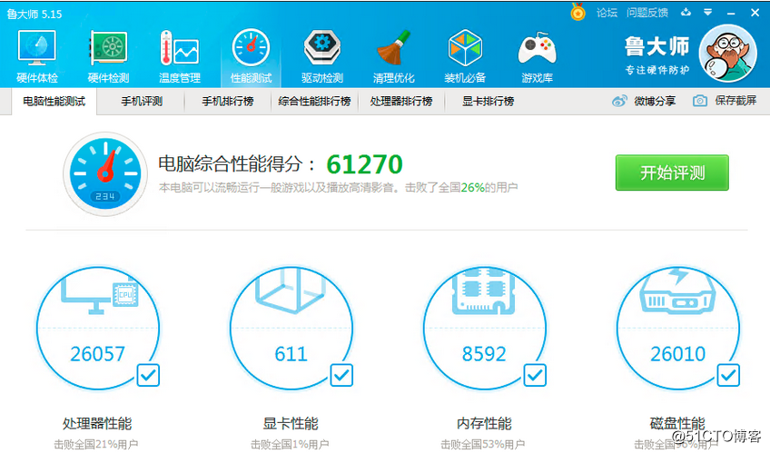Image resolution: width=770 pixels, height=453 pixels.
Task: Click the processor score 26057
Action: pos(98,354)
